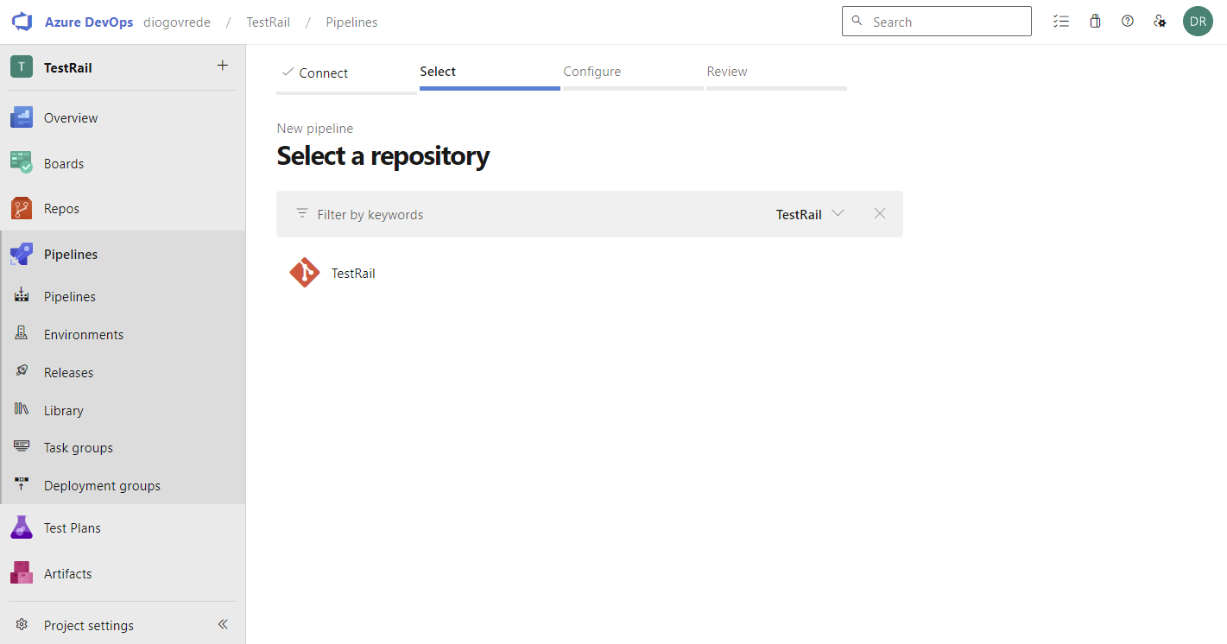This screenshot has width=1227, height=644.
Task: Open Artifacts from the sidebar
Action: [x=67, y=574]
